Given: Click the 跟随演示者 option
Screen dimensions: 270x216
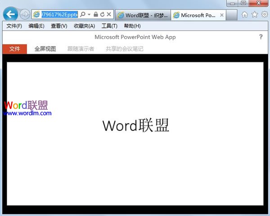Looking at the screenshot, I should (x=81, y=49).
